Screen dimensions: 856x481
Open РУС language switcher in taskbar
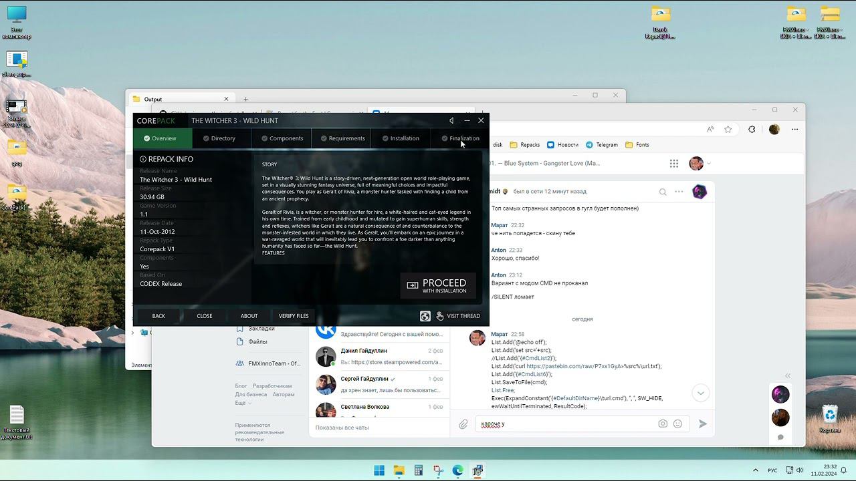click(772, 470)
